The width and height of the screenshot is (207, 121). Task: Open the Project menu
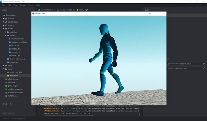[x=23, y=5]
